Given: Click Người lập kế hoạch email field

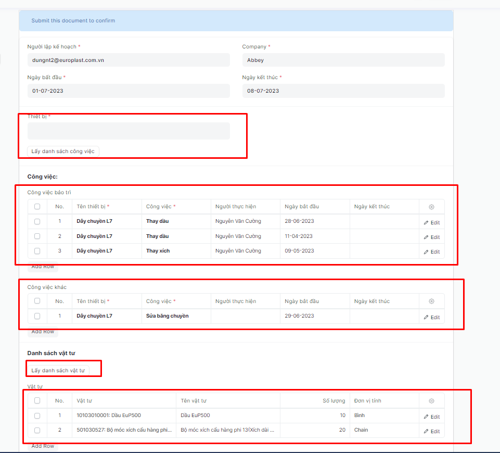Looking at the screenshot, I should [129, 60].
